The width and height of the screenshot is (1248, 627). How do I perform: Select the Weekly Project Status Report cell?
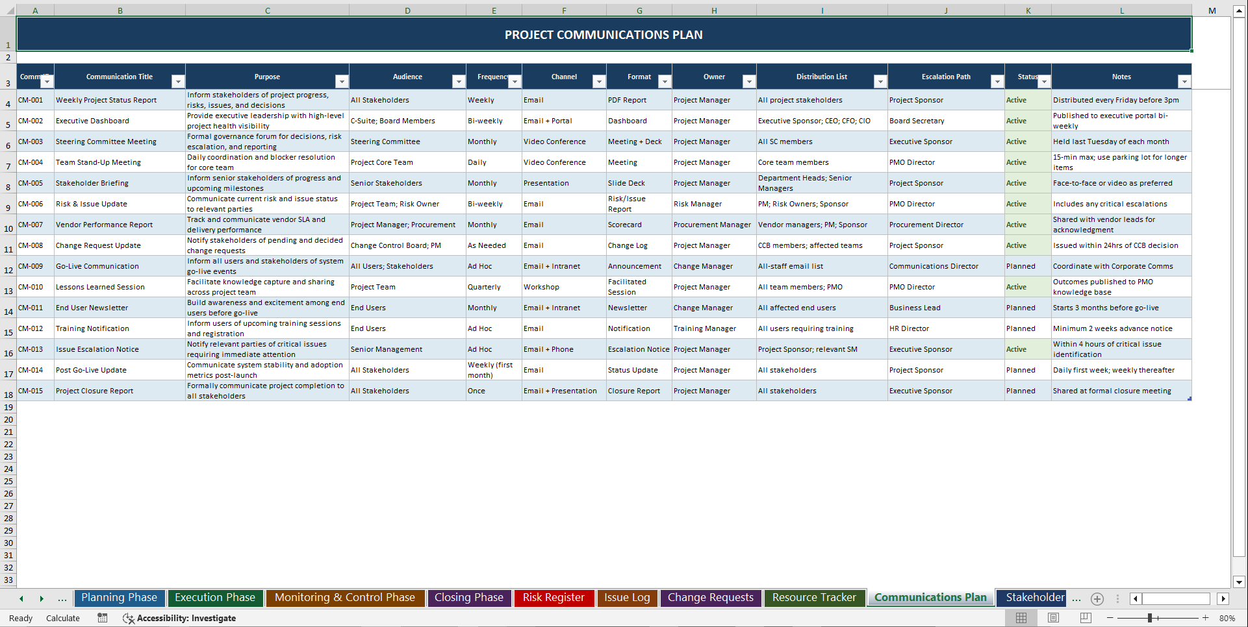coord(120,100)
